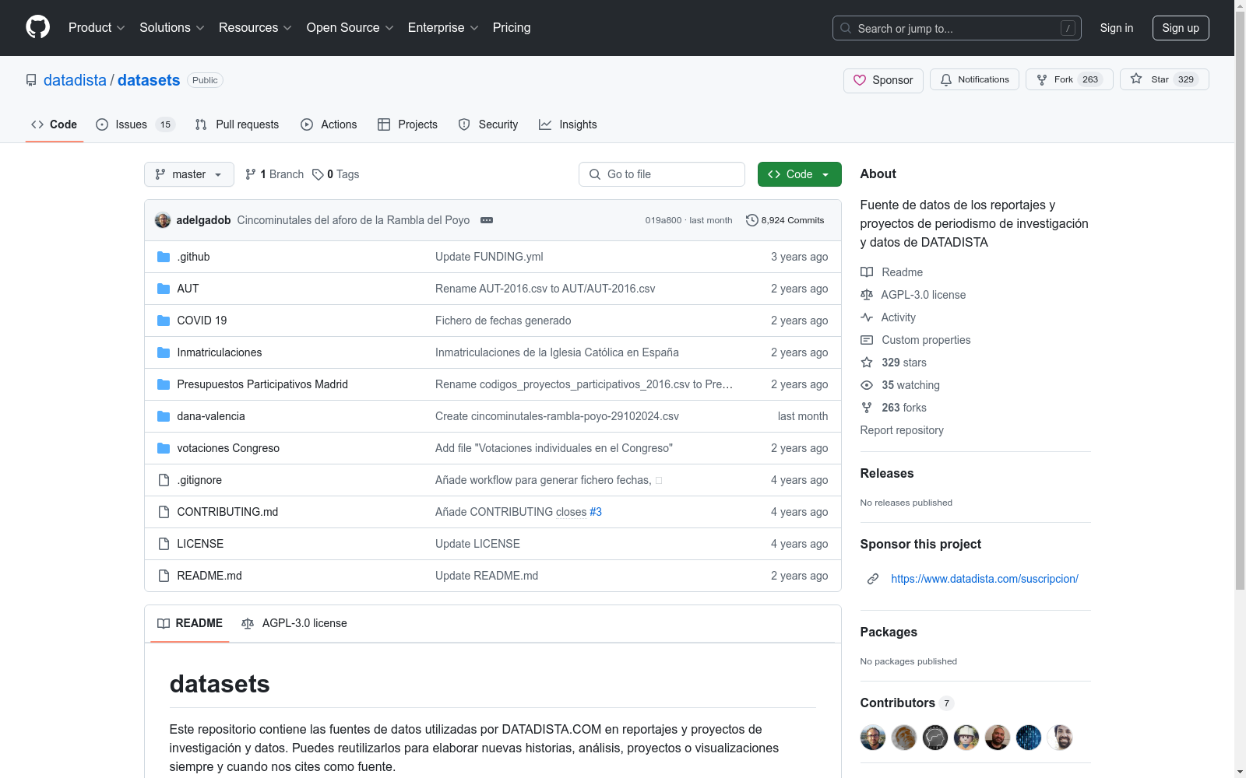Open the master branch dropdown
The height and width of the screenshot is (778, 1246).
pyautogui.click(x=189, y=174)
